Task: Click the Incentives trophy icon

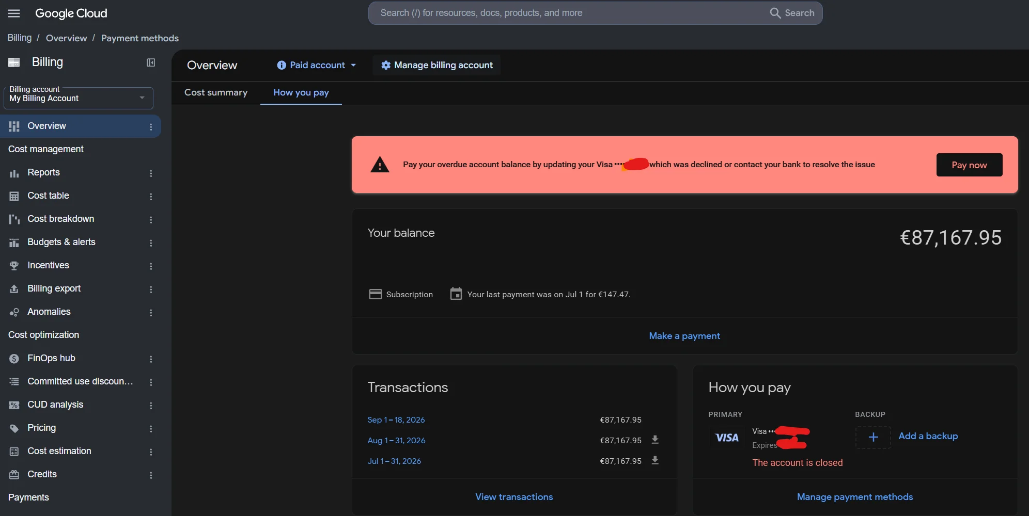Action: (x=14, y=266)
